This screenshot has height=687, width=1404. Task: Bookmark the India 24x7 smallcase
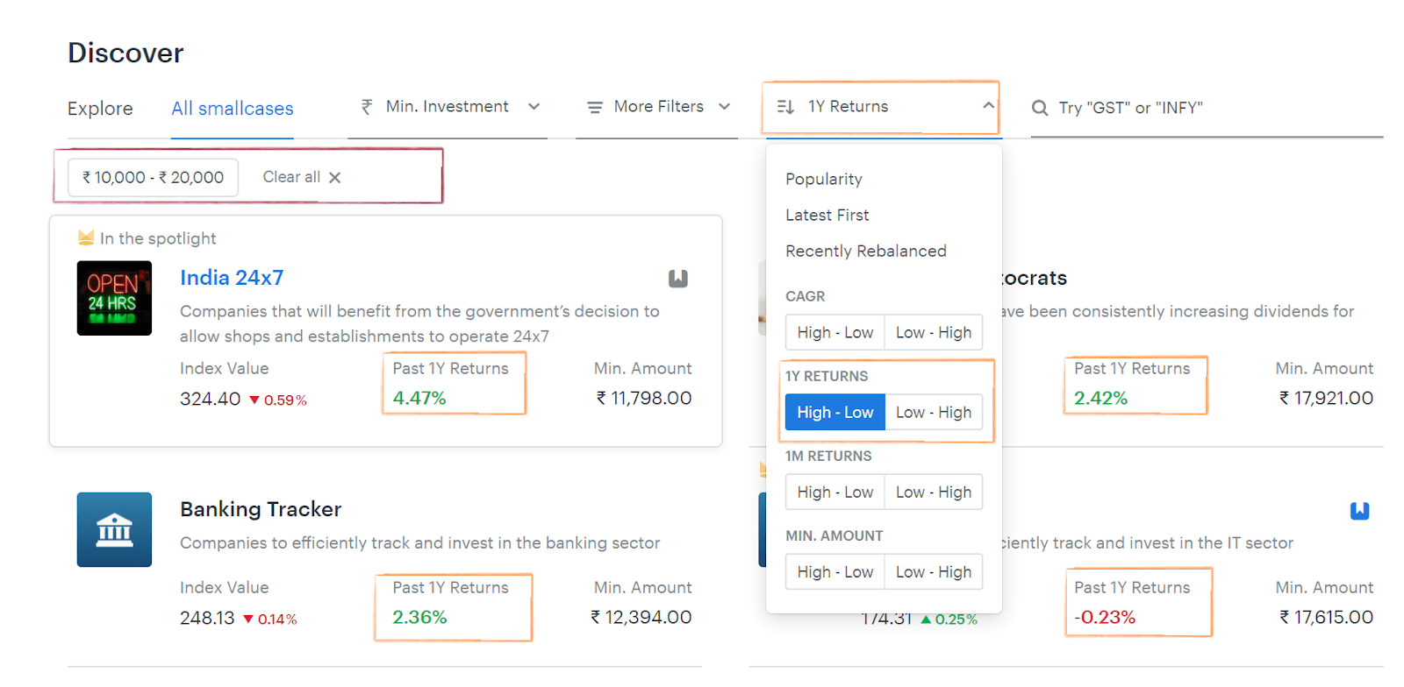point(677,279)
